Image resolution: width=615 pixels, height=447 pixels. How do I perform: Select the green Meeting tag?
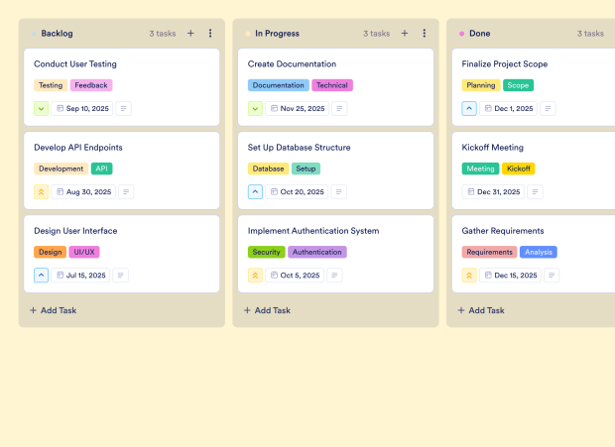480,168
